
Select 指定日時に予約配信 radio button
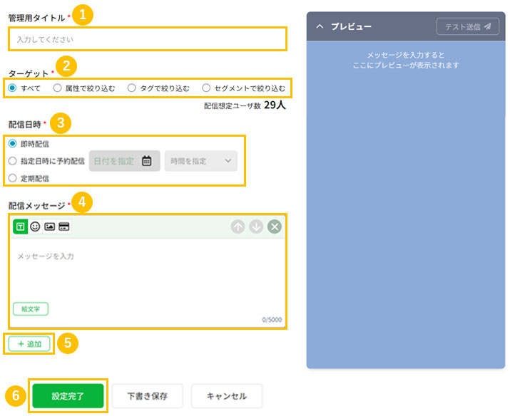13,161
